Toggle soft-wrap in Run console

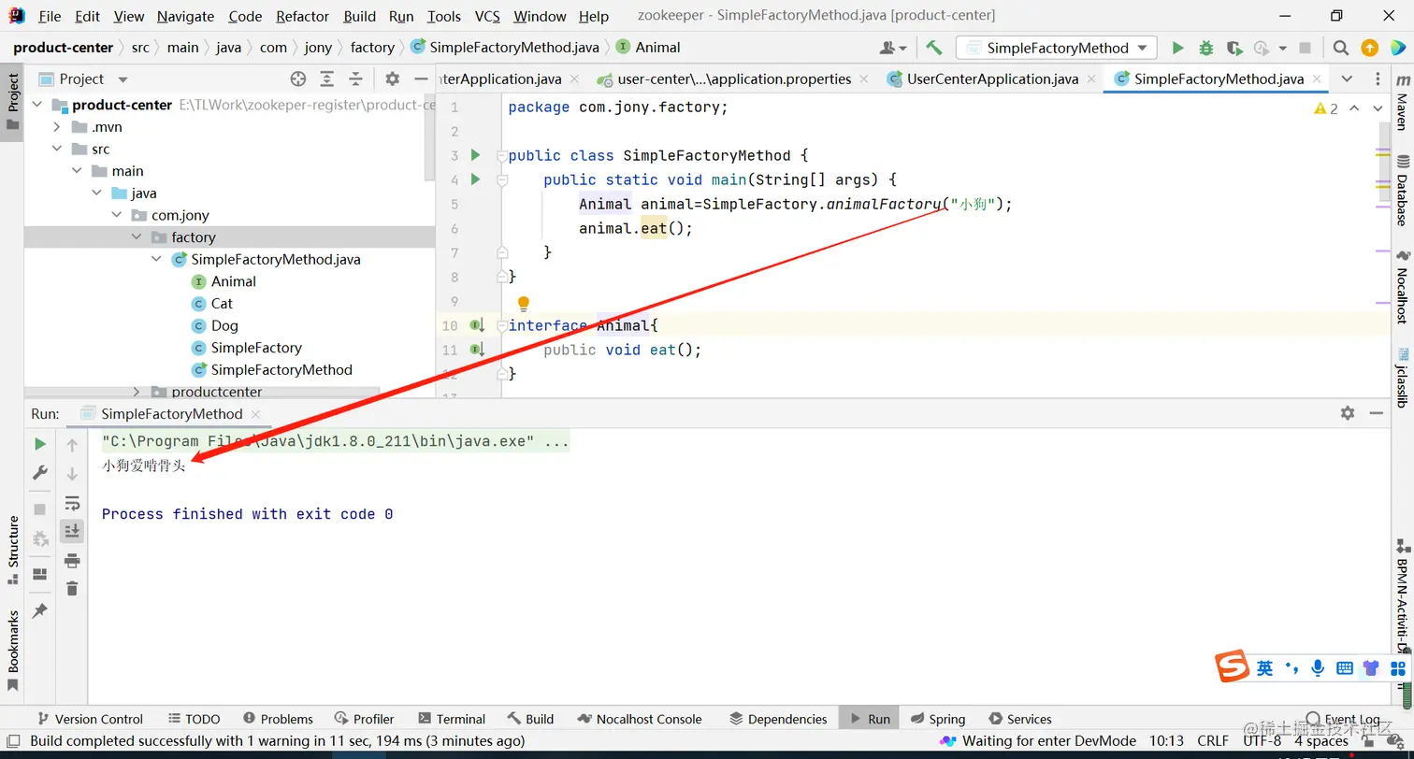[72, 504]
